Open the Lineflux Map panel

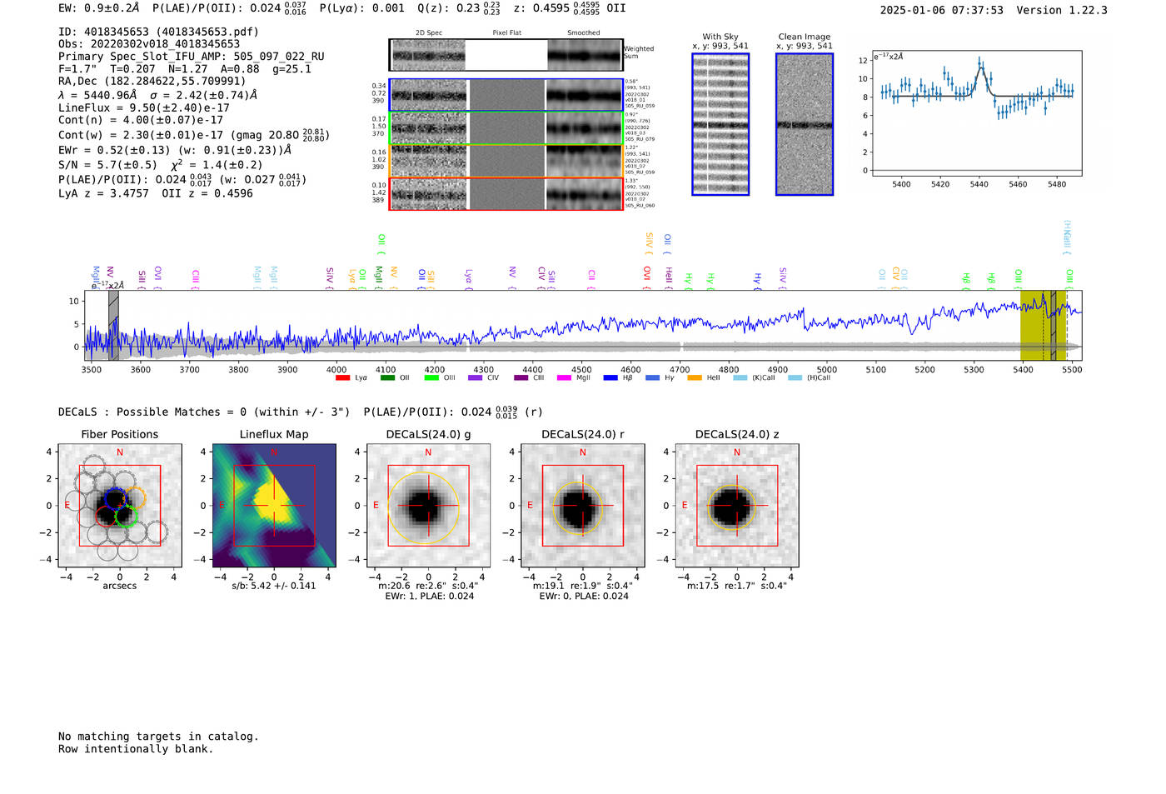(x=274, y=505)
